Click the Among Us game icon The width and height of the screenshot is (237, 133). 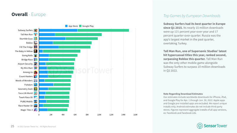point(36,72)
